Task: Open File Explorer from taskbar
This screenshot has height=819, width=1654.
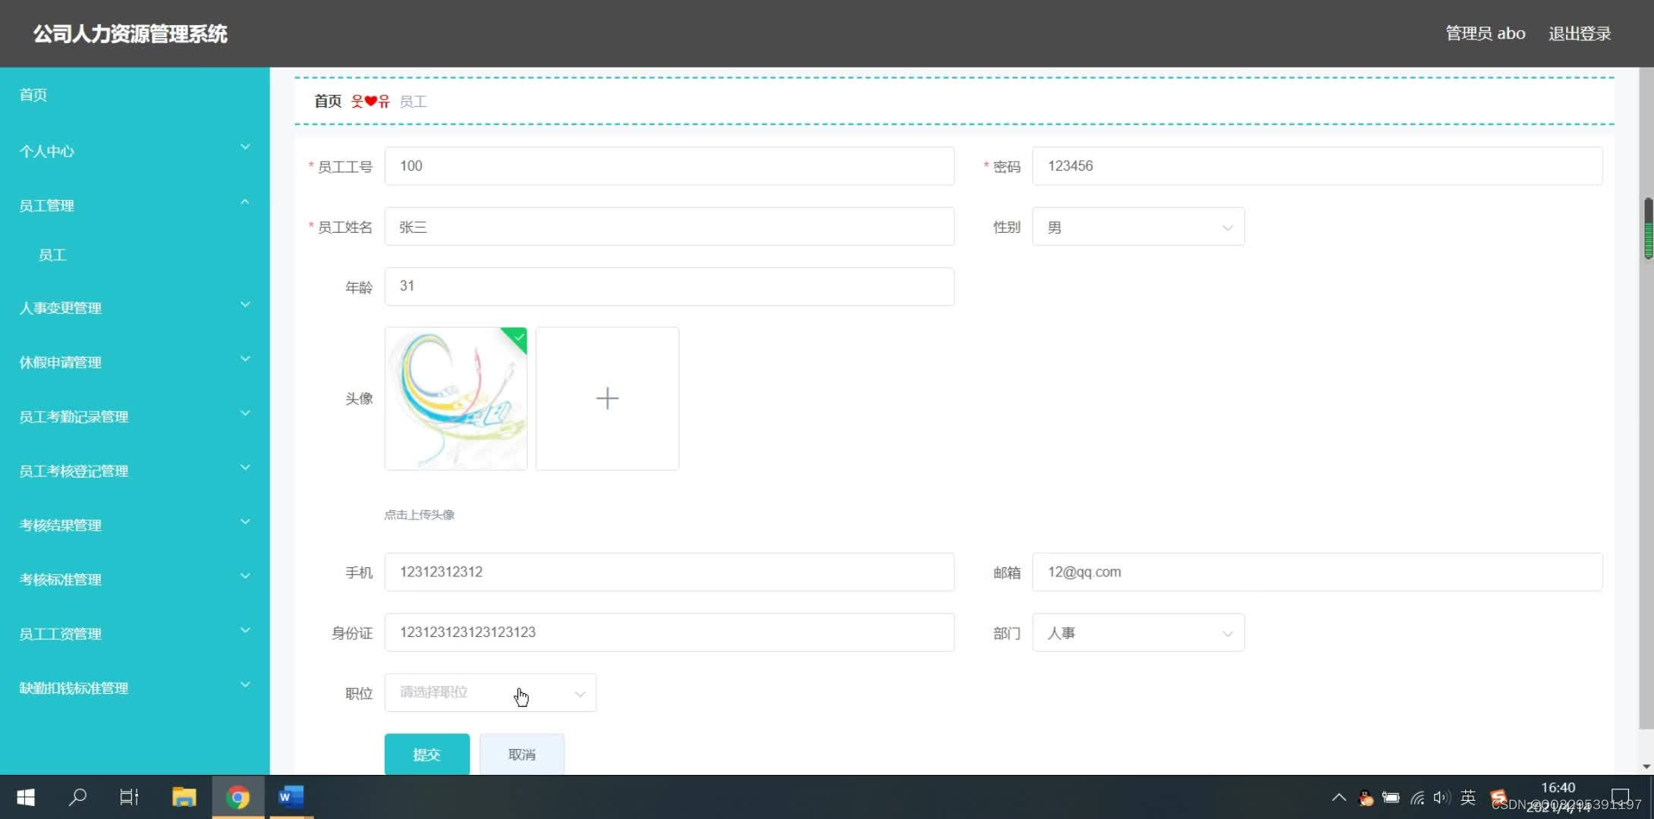Action: [184, 797]
